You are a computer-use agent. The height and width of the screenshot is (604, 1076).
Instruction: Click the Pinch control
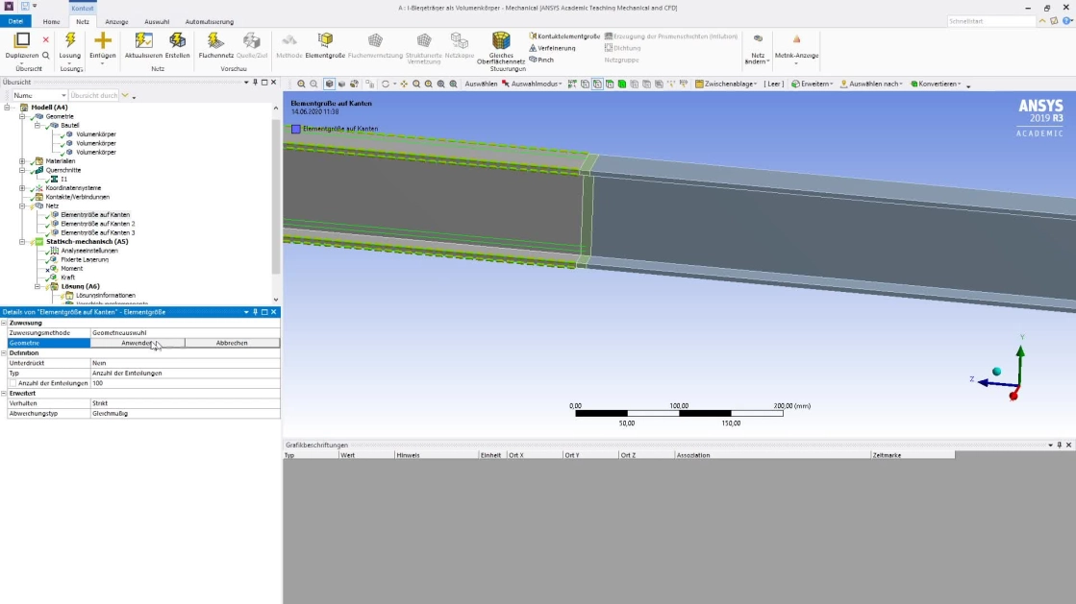pos(541,60)
